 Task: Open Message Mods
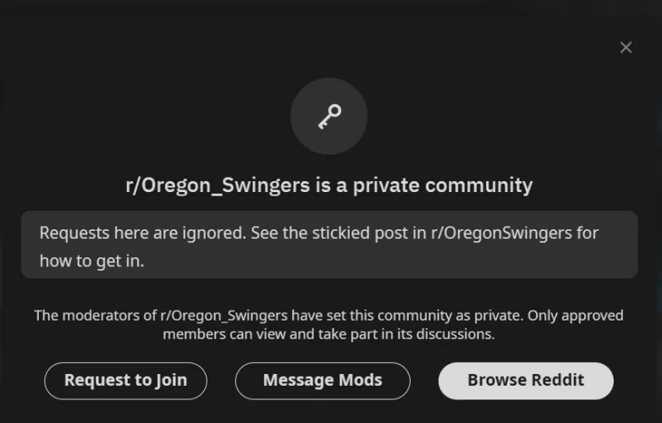323,380
